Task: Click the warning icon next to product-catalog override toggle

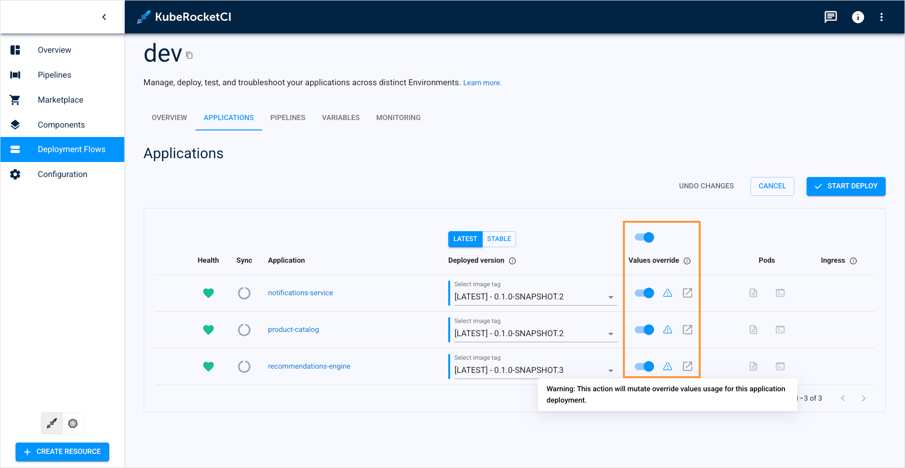Action: pos(668,330)
